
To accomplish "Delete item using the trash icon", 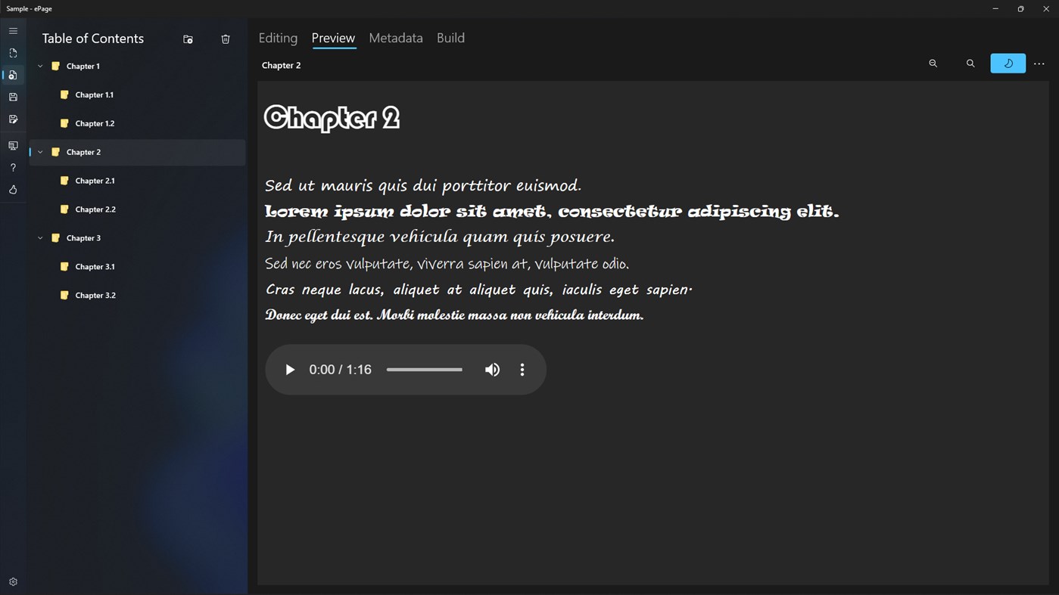I will [x=225, y=39].
